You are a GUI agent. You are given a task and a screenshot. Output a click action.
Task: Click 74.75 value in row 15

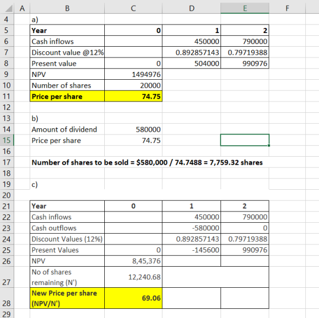click(133, 140)
